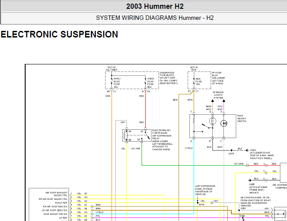Click the HVAC/ECAS 10A fuse symbol
Screen dimensions: 287x221
click(x=112, y=81)
